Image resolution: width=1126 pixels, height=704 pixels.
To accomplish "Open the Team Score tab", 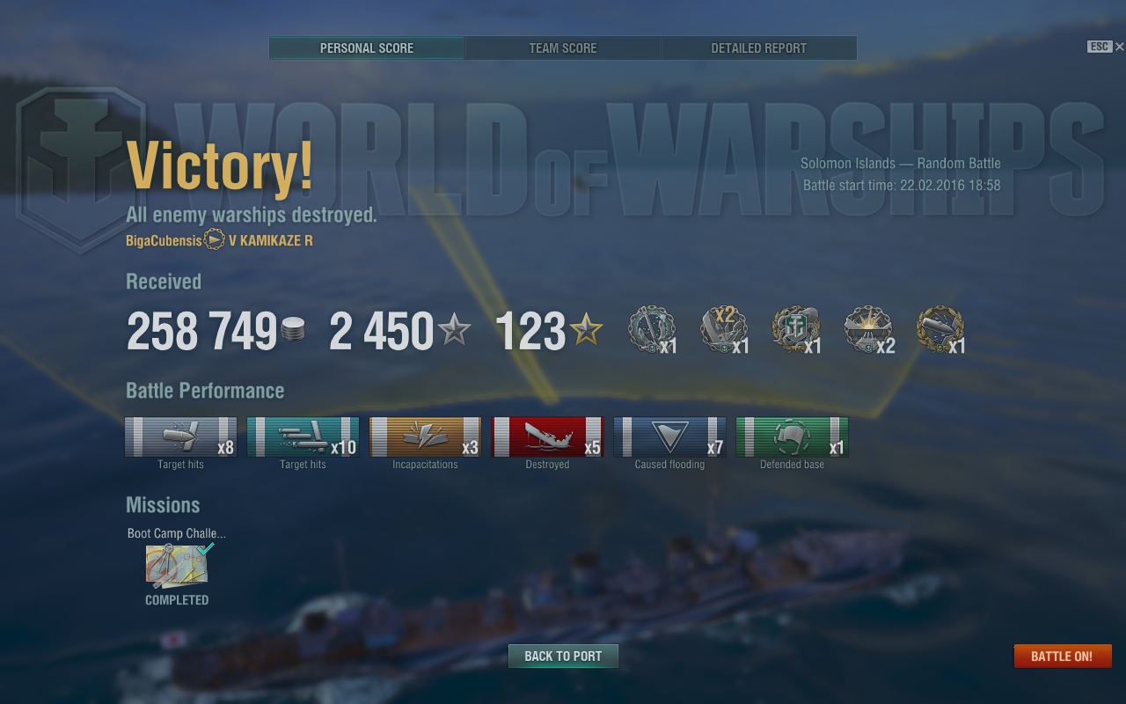I will 563,48.
